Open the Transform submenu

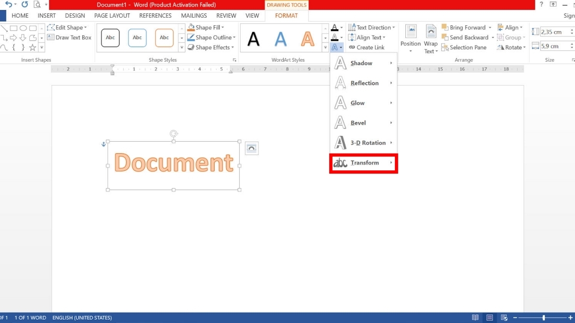click(x=364, y=163)
